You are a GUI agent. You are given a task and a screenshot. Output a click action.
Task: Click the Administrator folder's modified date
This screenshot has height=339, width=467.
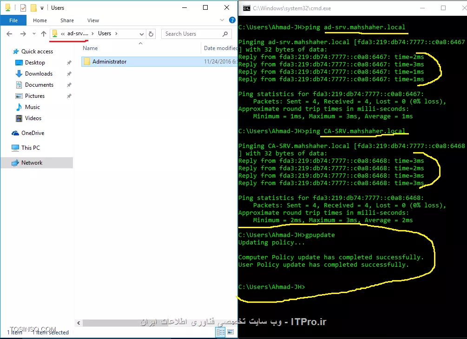[220, 62]
